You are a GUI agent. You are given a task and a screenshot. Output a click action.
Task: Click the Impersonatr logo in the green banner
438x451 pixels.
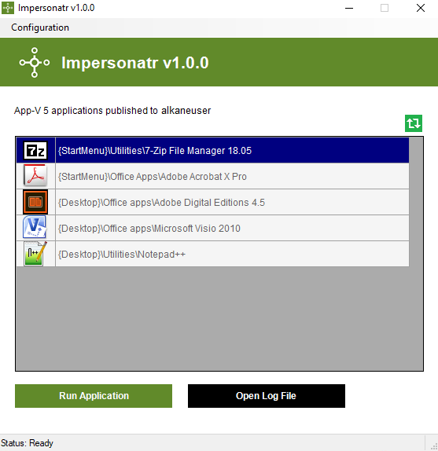click(35, 62)
